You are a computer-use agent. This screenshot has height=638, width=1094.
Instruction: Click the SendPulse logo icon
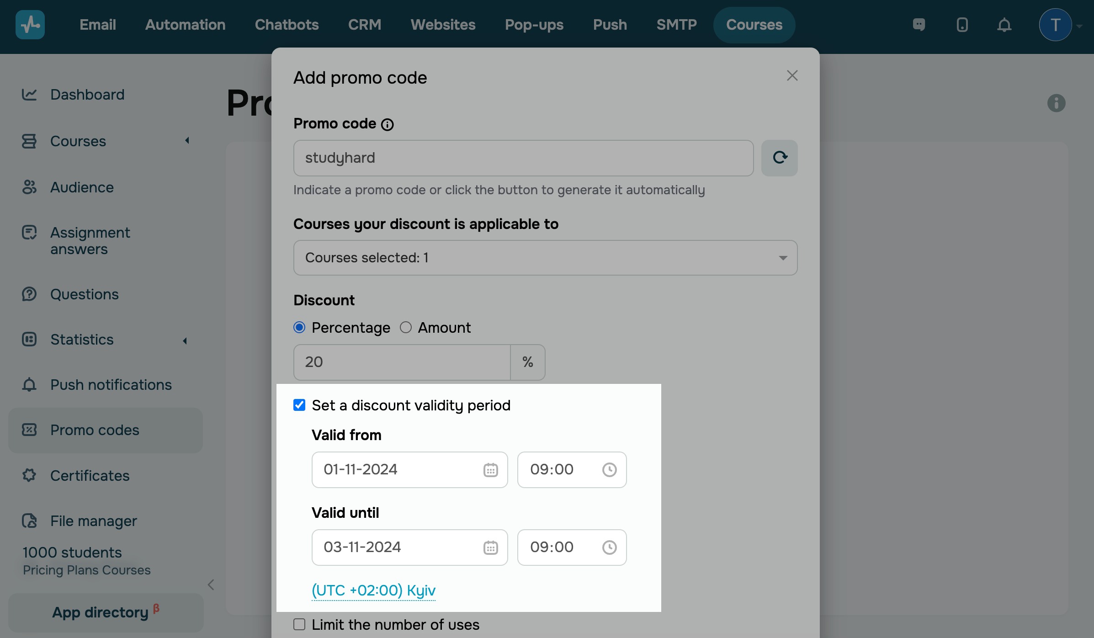pos(30,25)
